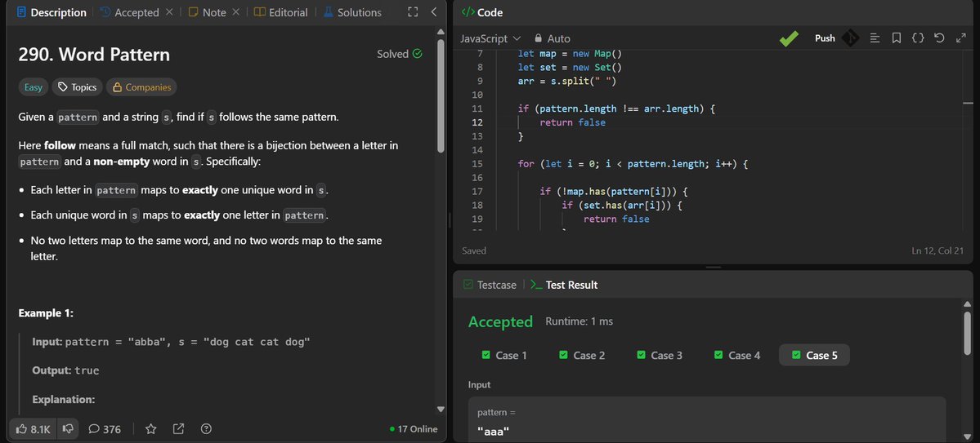Click line number 12 in the editor
Viewport: 980px width, 443px height.
pyautogui.click(x=477, y=123)
